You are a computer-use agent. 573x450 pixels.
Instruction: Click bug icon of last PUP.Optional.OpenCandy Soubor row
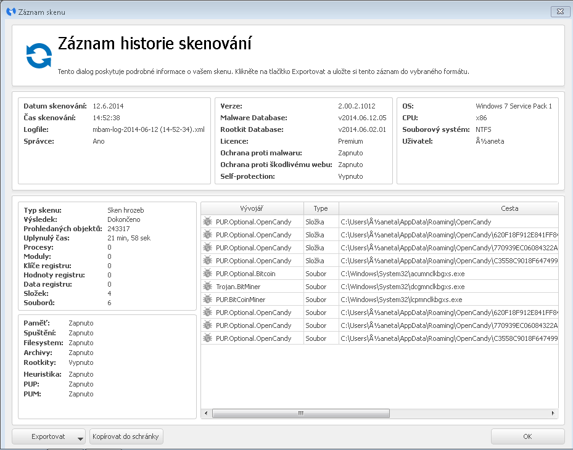point(208,338)
